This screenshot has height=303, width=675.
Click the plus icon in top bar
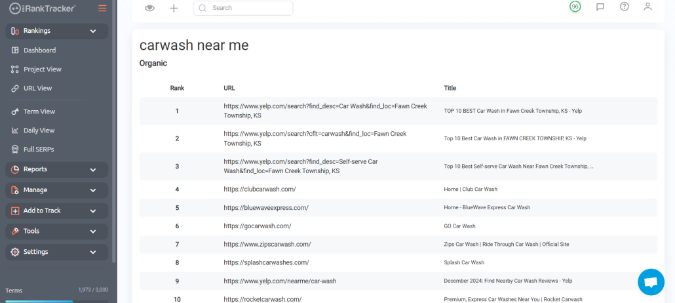coord(174,8)
